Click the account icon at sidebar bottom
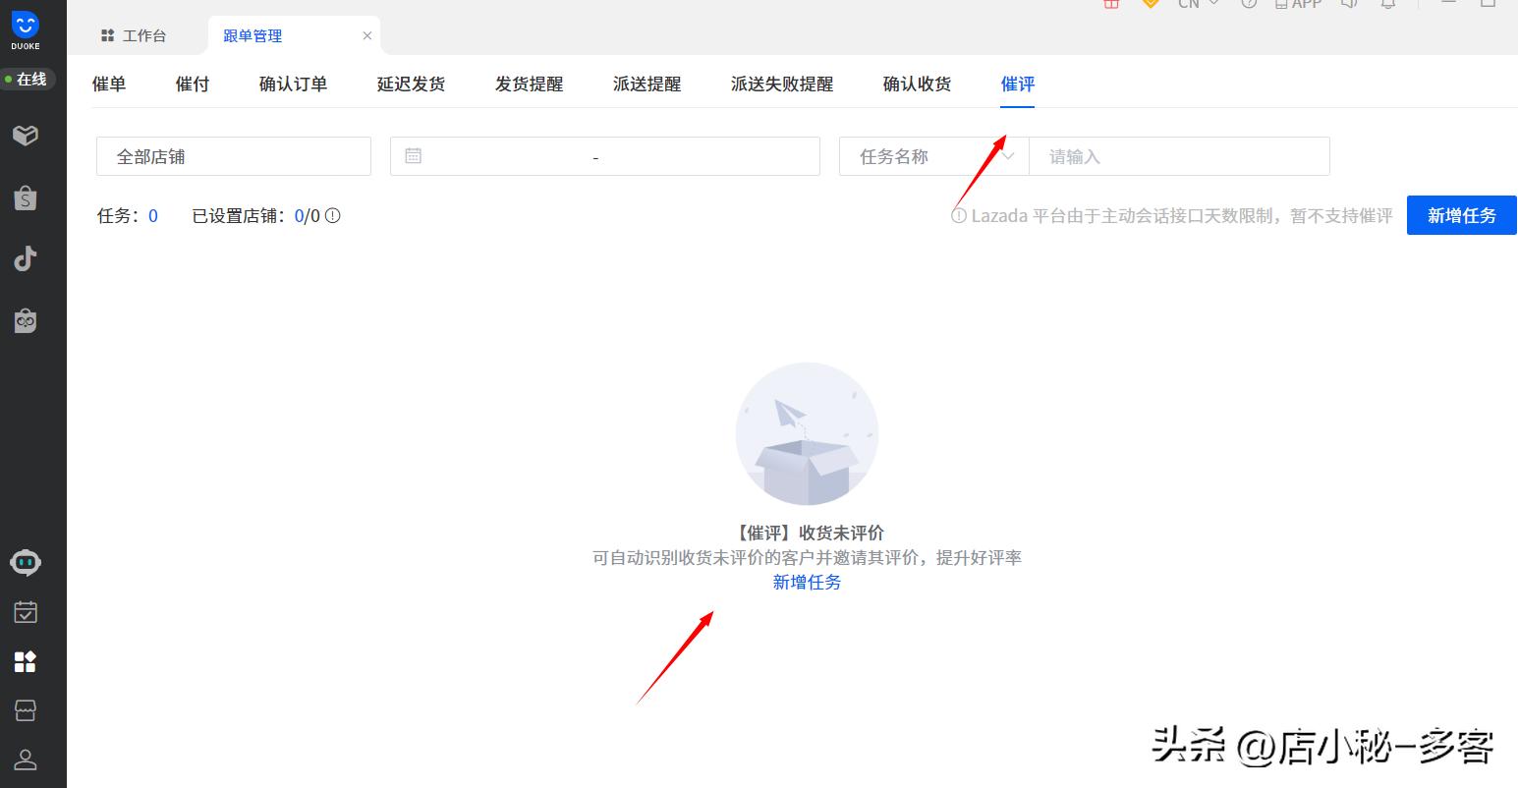 pos(25,759)
